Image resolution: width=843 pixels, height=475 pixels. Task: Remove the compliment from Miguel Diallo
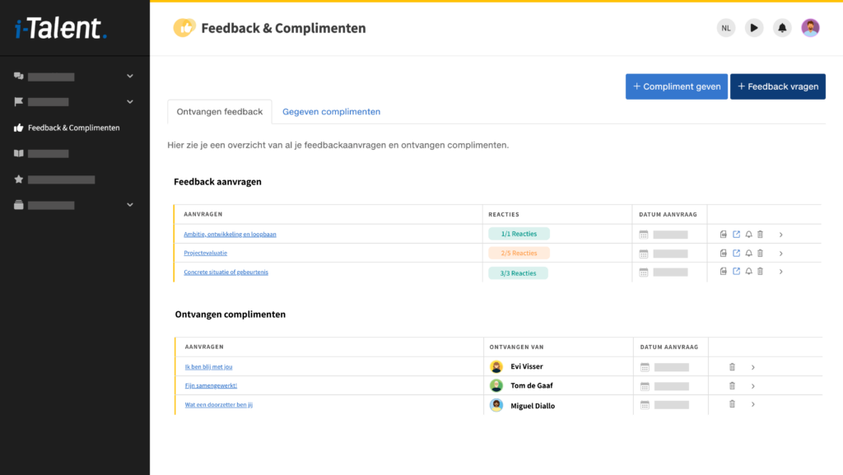(732, 404)
